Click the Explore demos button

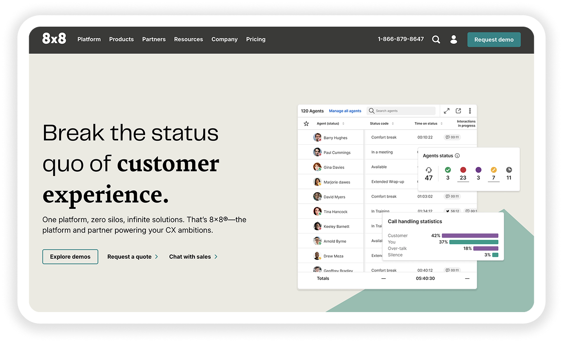[x=71, y=256]
